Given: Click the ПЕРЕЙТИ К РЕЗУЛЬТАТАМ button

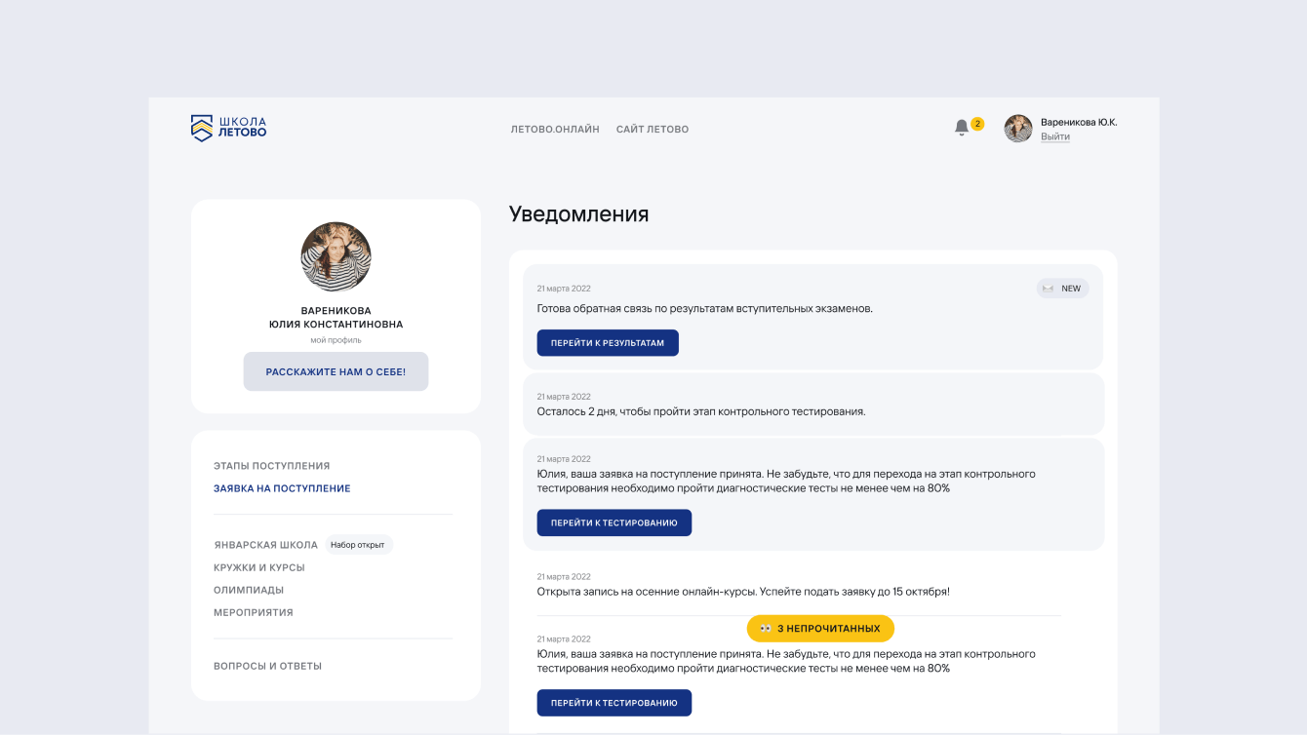Looking at the screenshot, I should (608, 343).
